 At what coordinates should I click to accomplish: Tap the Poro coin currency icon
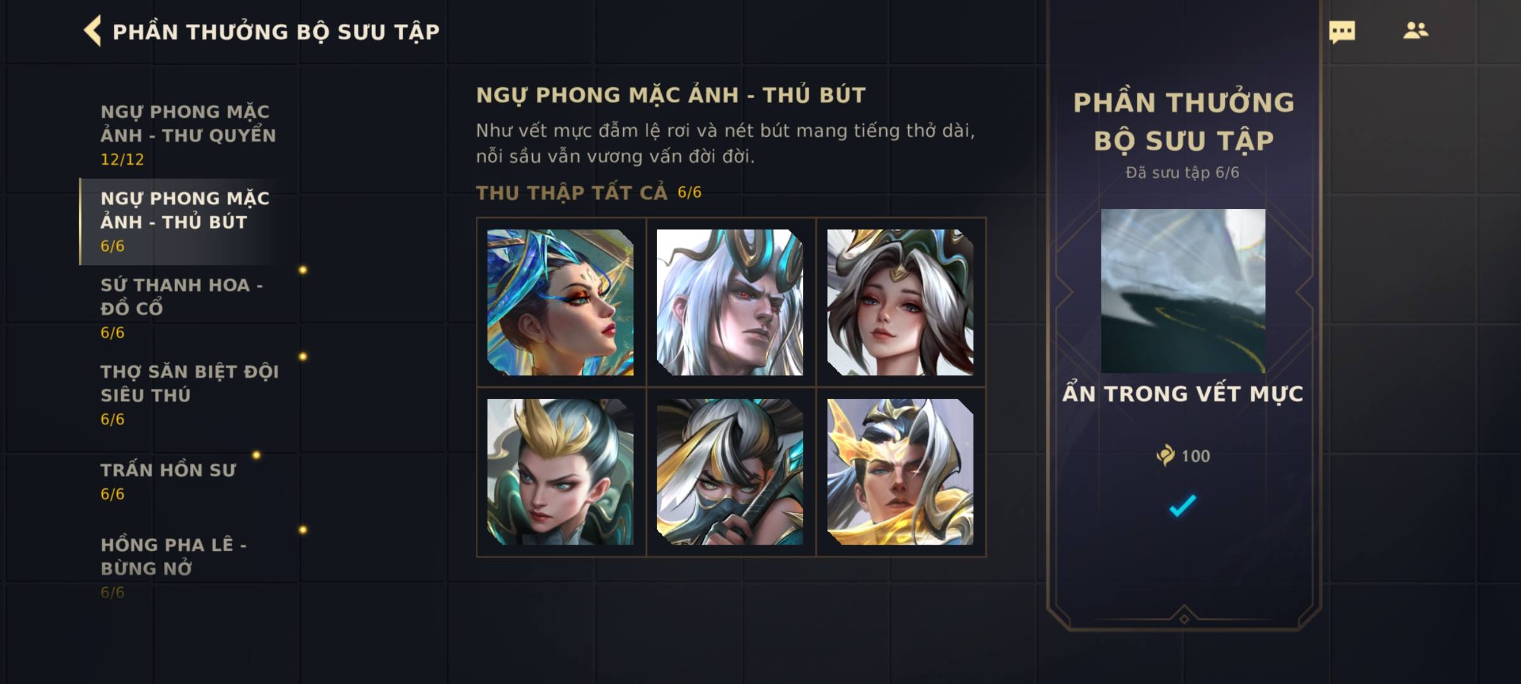click(x=1165, y=455)
